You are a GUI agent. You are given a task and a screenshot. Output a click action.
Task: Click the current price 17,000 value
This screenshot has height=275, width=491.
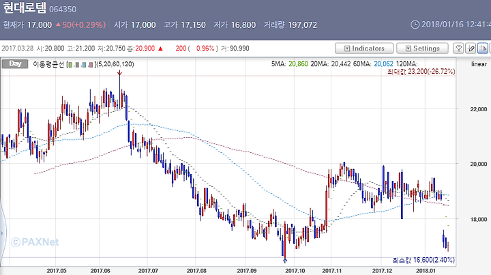coord(40,25)
